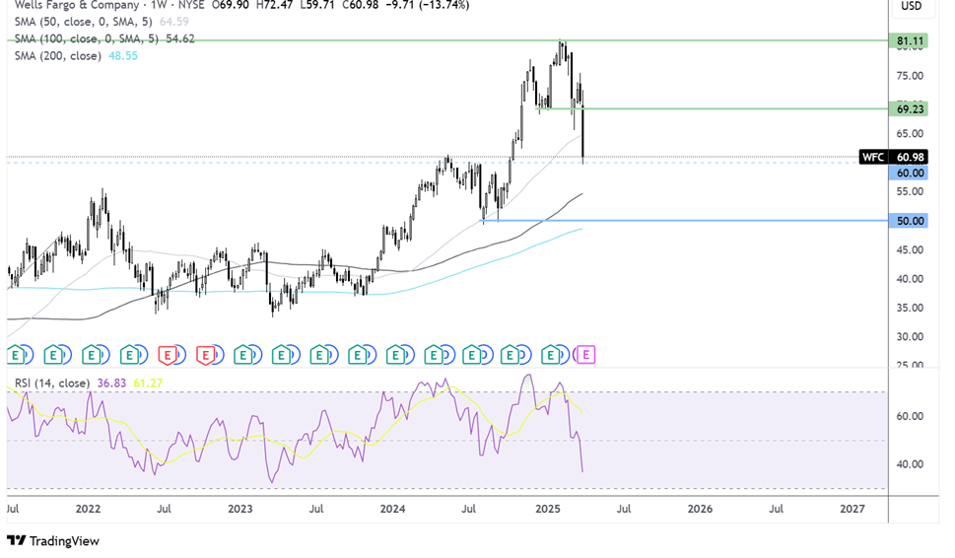Click the 45.00 price axis label
The width and height of the screenshot is (955, 558).
(910, 250)
